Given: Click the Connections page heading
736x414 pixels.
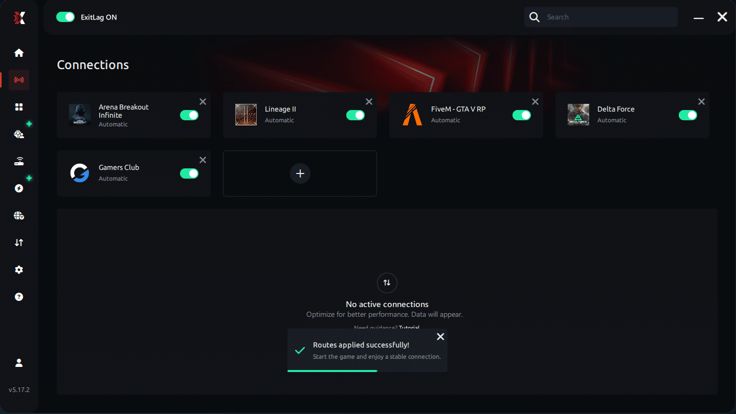Looking at the screenshot, I should click(93, 65).
